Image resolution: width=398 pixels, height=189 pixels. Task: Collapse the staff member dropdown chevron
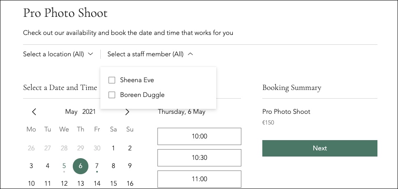(x=191, y=54)
